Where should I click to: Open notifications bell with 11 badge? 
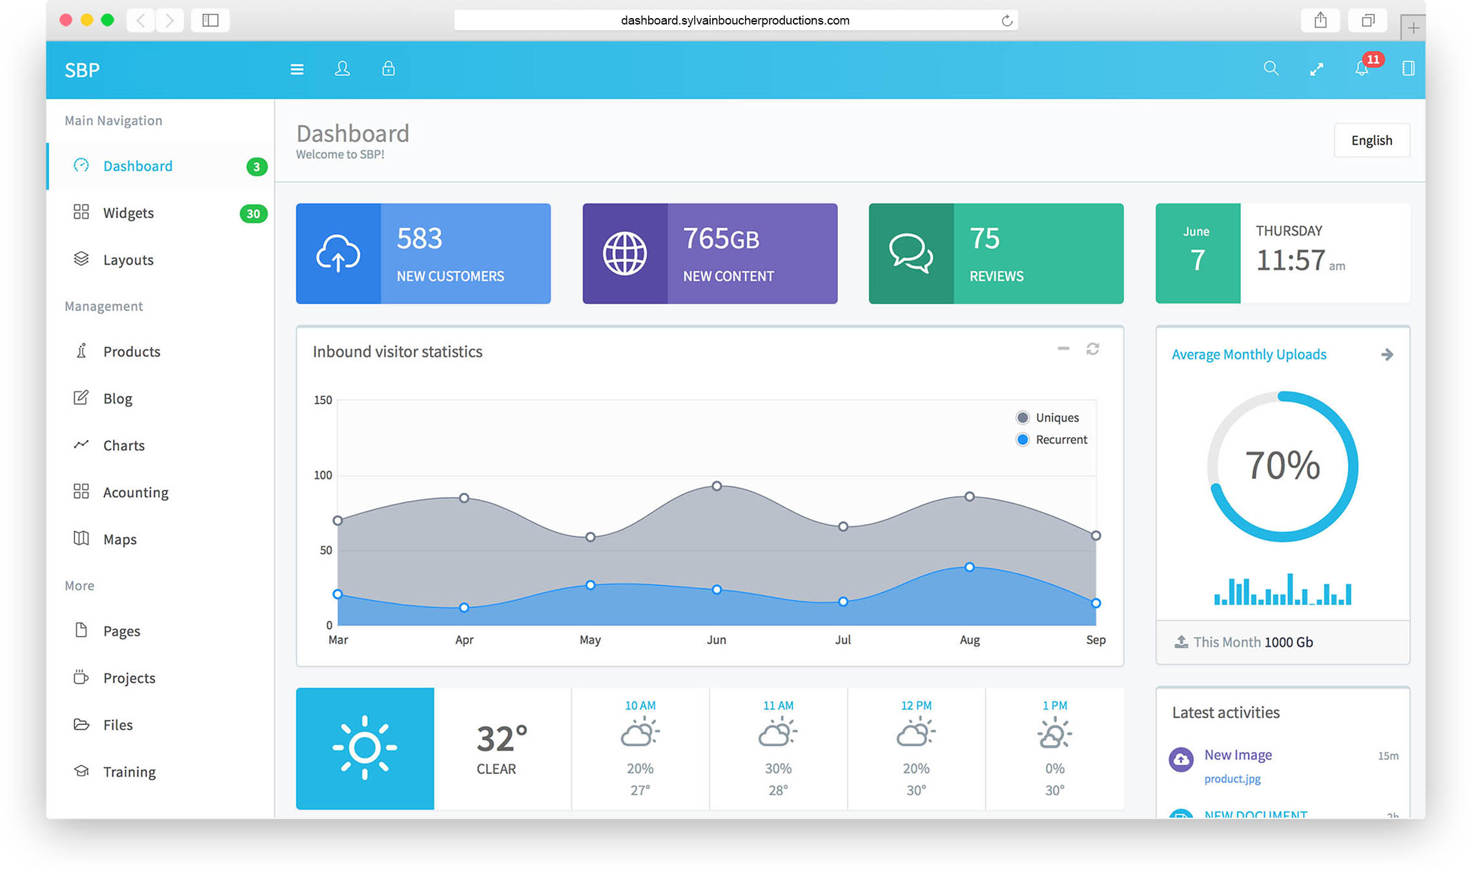pyautogui.click(x=1362, y=69)
